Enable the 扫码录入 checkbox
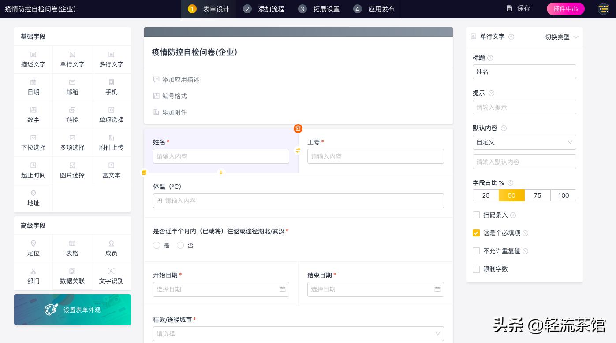616x343 pixels. [x=476, y=215]
